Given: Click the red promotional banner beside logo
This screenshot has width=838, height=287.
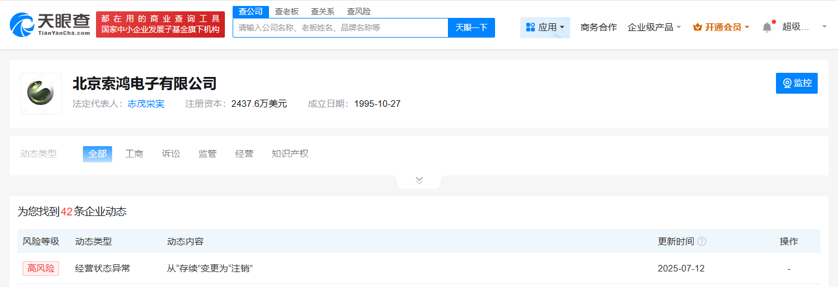Looking at the screenshot, I should [160, 24].
